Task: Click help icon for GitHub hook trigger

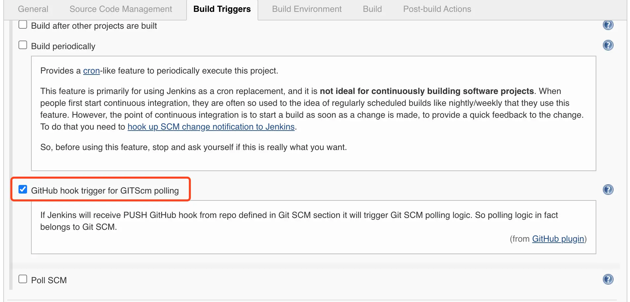Action: tap(608, 190)
